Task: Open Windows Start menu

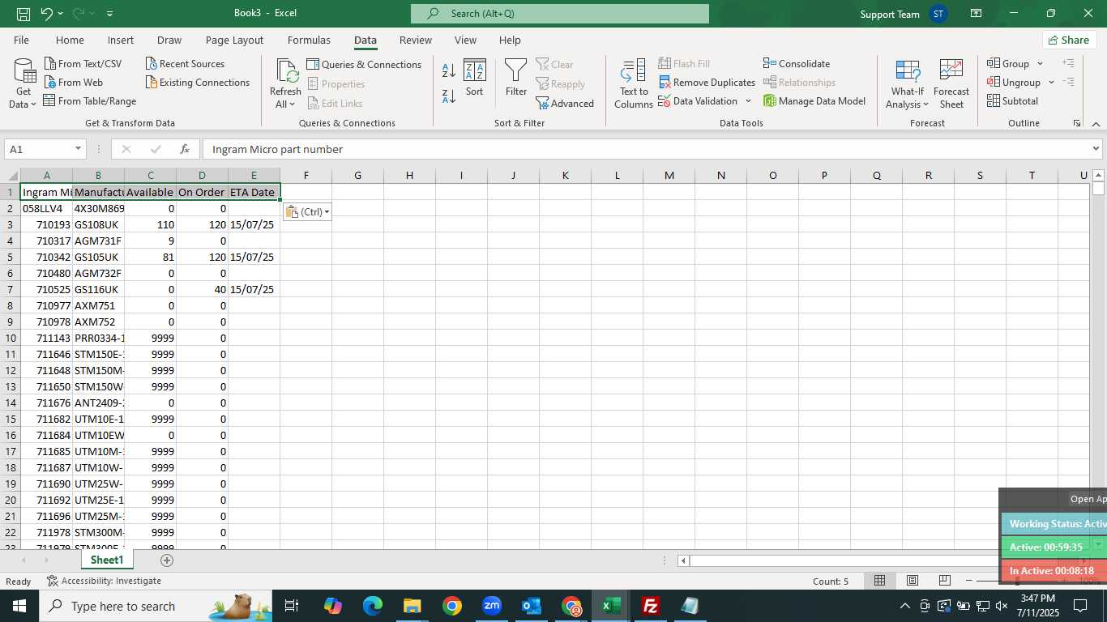Action: [x=19, y=606]
